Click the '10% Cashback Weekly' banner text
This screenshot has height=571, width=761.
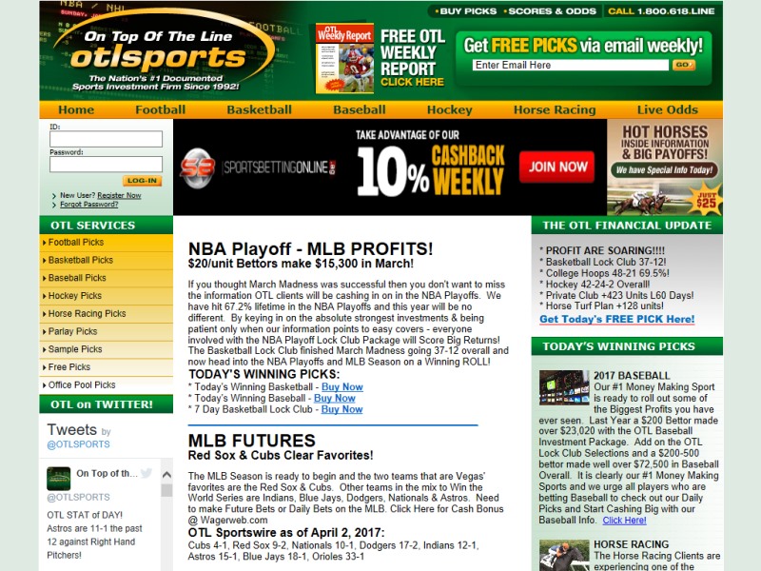point(431,170)
